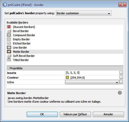Click the Annuler button

(x=108, y=114)
